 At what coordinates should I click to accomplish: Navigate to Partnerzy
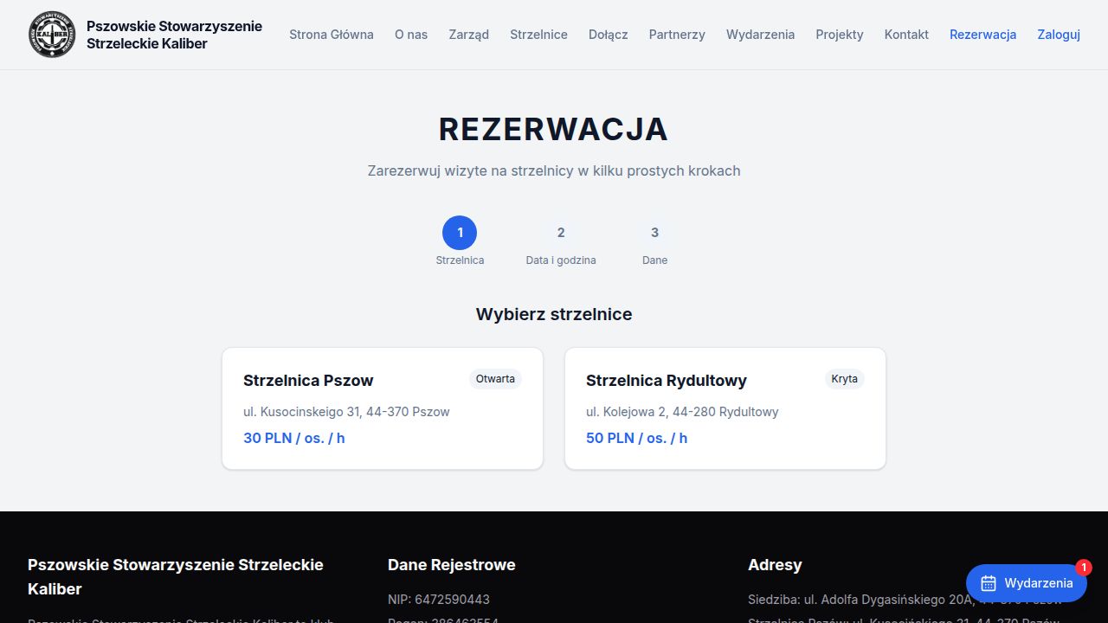(x=677, y=35)
